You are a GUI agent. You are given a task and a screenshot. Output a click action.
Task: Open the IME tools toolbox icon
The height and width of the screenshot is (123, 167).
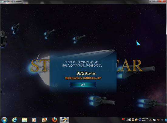pyautogui.click(x=136, y=120)
